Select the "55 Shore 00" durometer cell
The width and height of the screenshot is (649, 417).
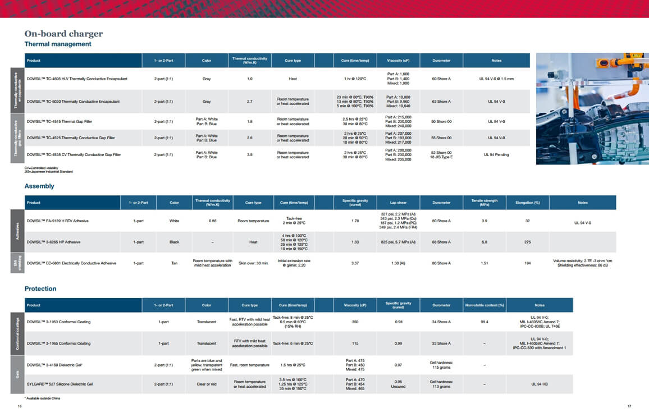tap(441, 138)
